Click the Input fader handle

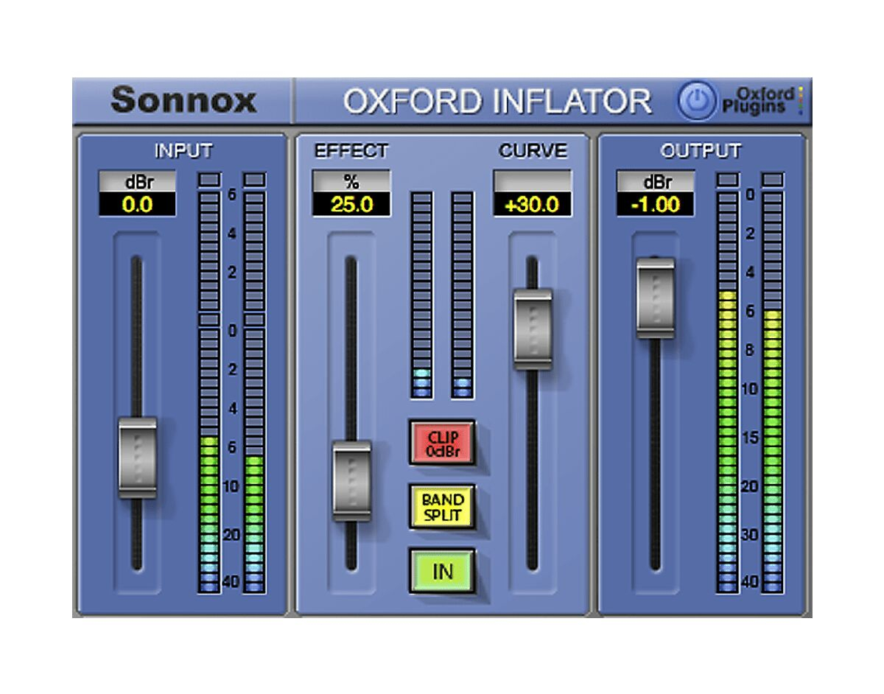coord(137,458)
